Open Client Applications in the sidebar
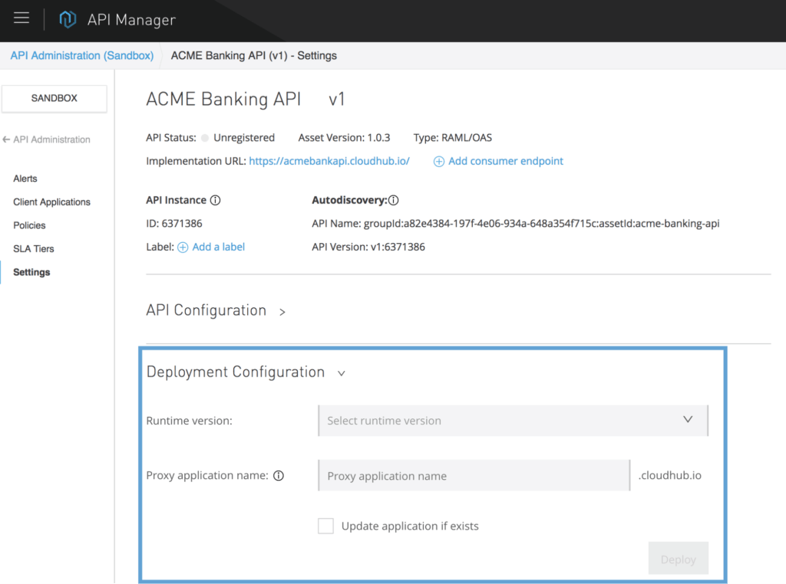 click(x=51, y=202)
